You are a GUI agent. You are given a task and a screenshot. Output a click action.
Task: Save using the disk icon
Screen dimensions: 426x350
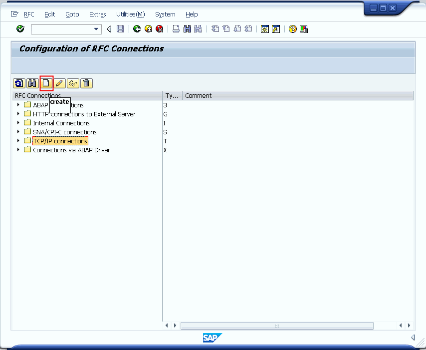(120, 28)
